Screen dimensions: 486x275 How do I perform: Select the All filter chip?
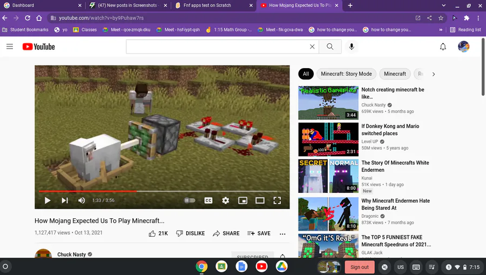pos(306,74)
